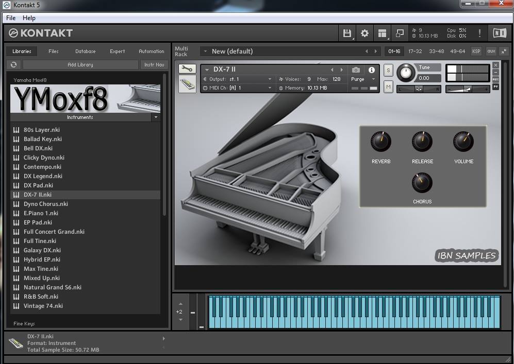Click the CHORUS knob

tap(422, 183)
